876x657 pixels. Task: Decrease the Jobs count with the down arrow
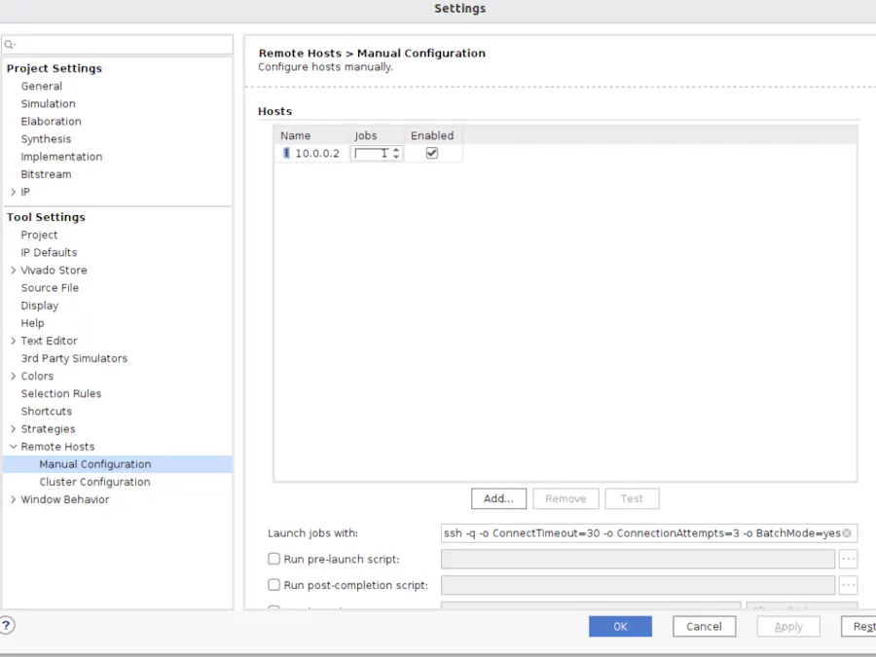point(396,156)
